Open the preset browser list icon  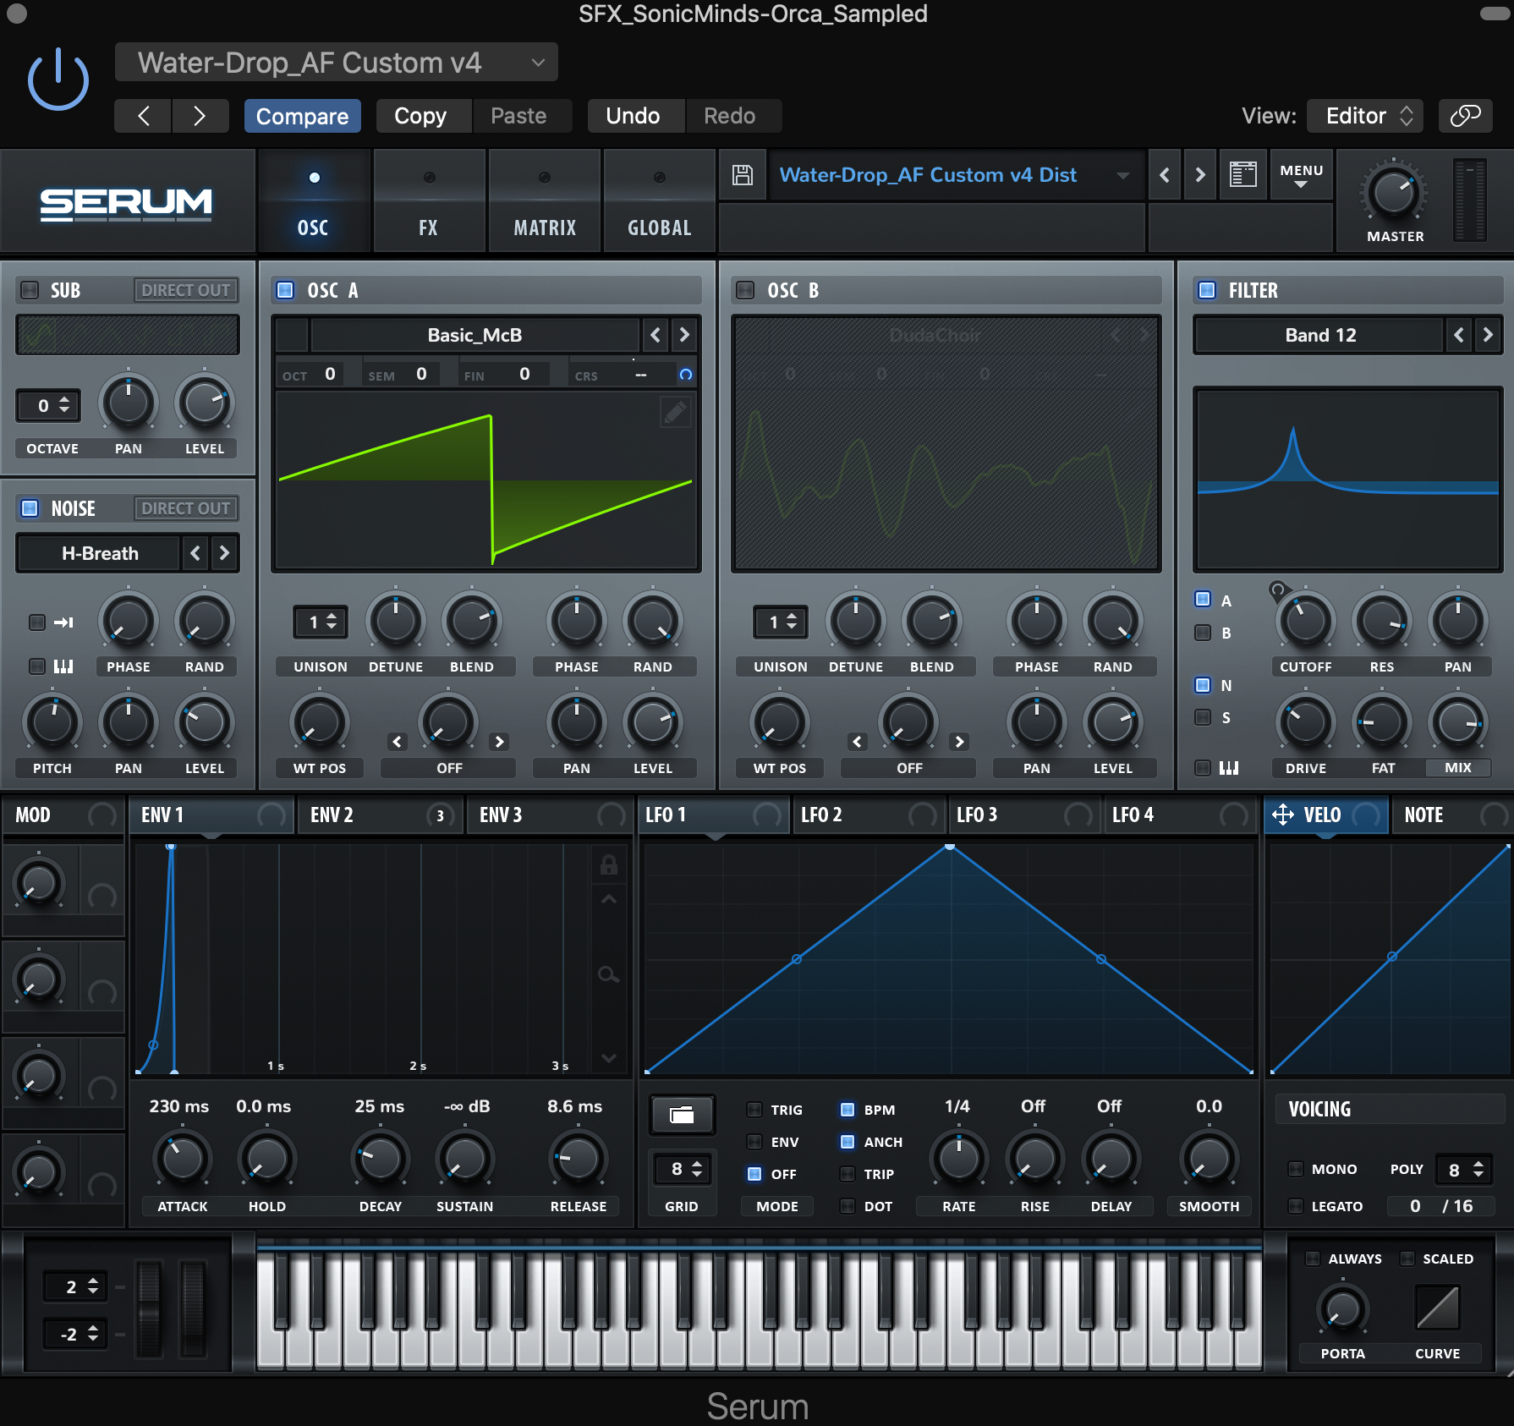(1242, 175)
